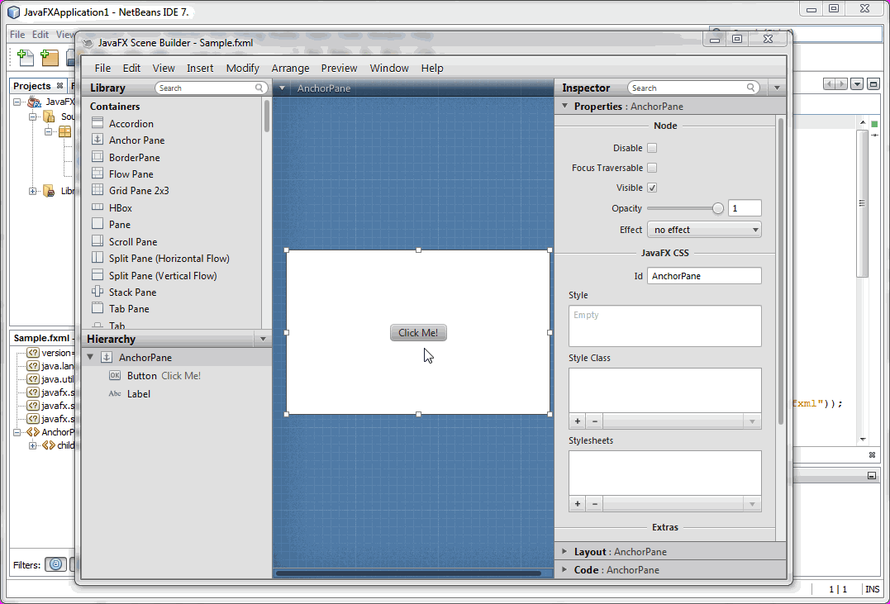Select the Stack Pane container icon
The width and height of the screenshot is (890, 604).
pyautogui.click(x=135, y=292)
